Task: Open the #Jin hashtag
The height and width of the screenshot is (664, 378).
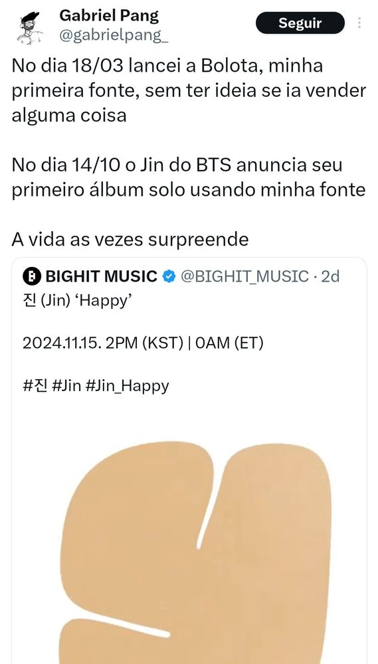Action: tap(66, 386)
